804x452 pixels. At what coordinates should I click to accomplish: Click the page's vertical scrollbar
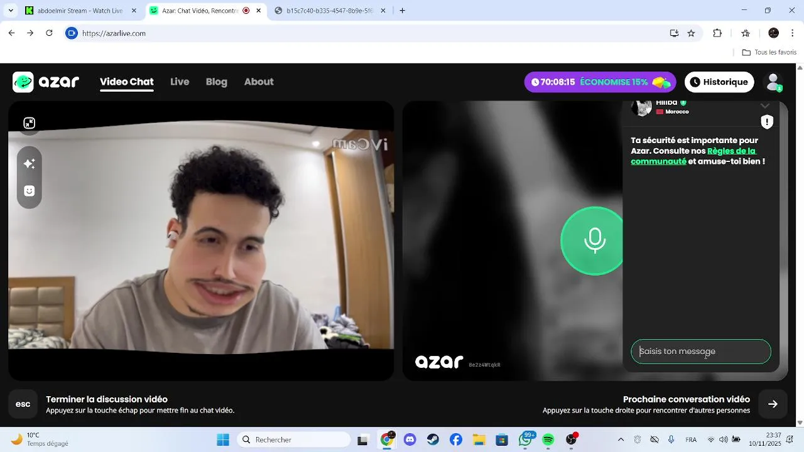pos(800,245)
